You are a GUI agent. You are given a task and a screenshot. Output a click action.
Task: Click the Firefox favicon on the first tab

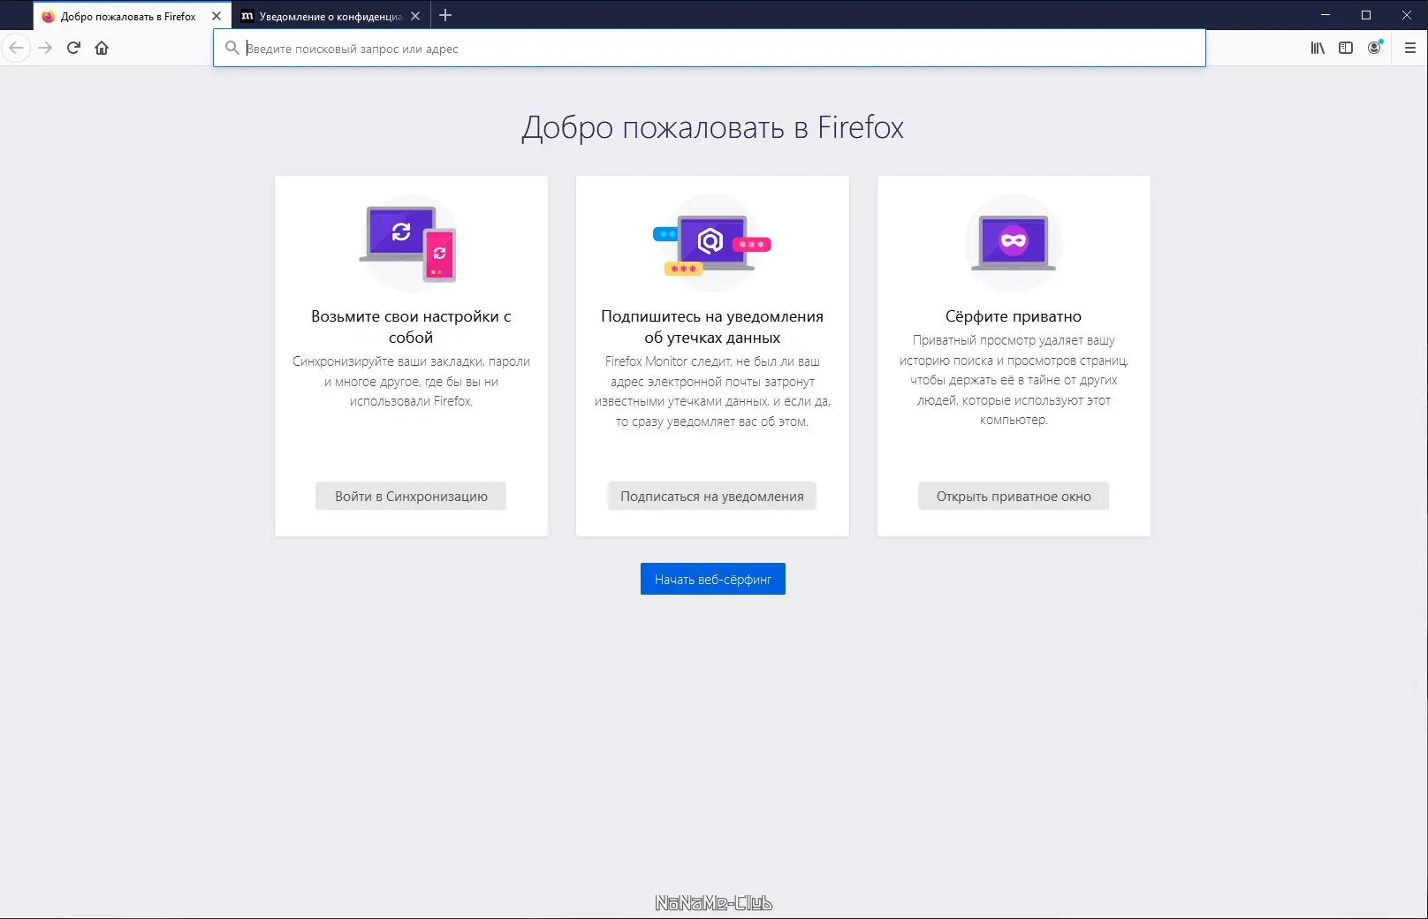point(49,15)
